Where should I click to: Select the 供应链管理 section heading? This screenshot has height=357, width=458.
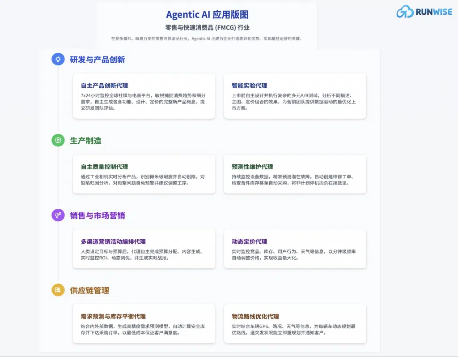(x=89, y=291)
